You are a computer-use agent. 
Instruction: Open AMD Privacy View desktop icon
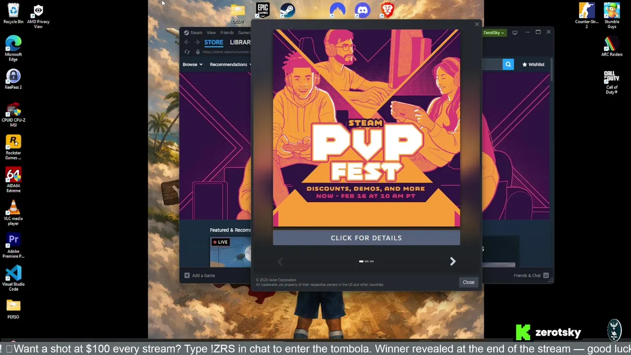(x=38, y=16)
